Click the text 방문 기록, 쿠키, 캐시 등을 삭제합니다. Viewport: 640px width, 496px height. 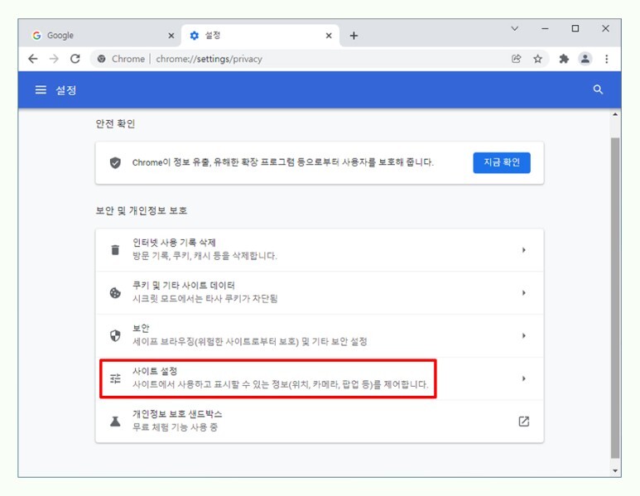click(x=205, y=256)
